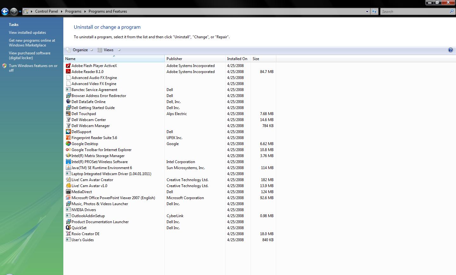Expand the arrow after Programs breadcrumb
This screenshot has width=456, height=275.
coord(85,11)
